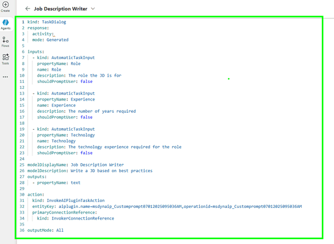Click 'description: The role the JD is for'
Image resolution: width=334 pixels, height=244 pixels.
pos(79,75)
